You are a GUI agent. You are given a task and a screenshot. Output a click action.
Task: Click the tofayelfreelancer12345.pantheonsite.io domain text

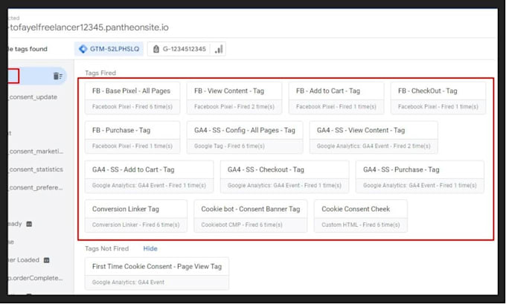89,28
